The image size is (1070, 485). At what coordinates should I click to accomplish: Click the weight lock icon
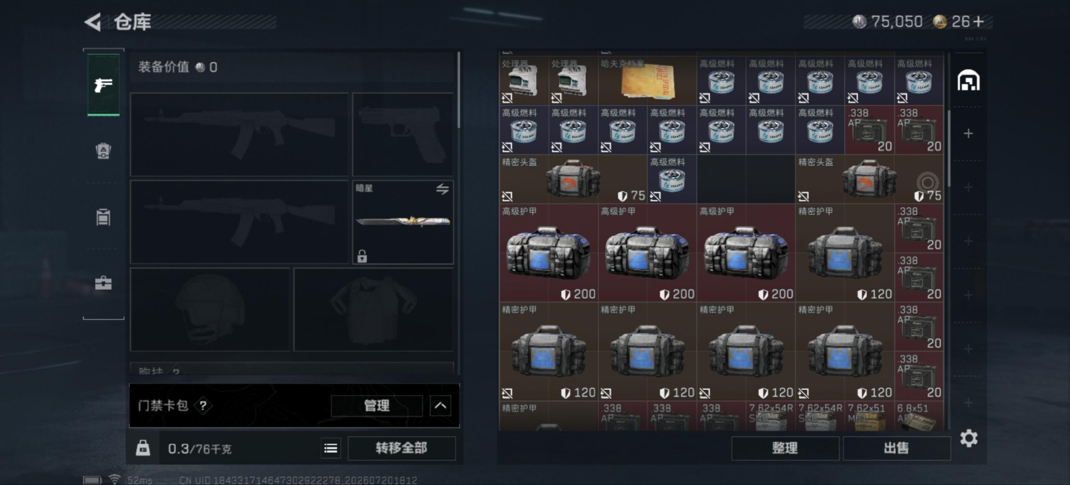pos(143,448)
